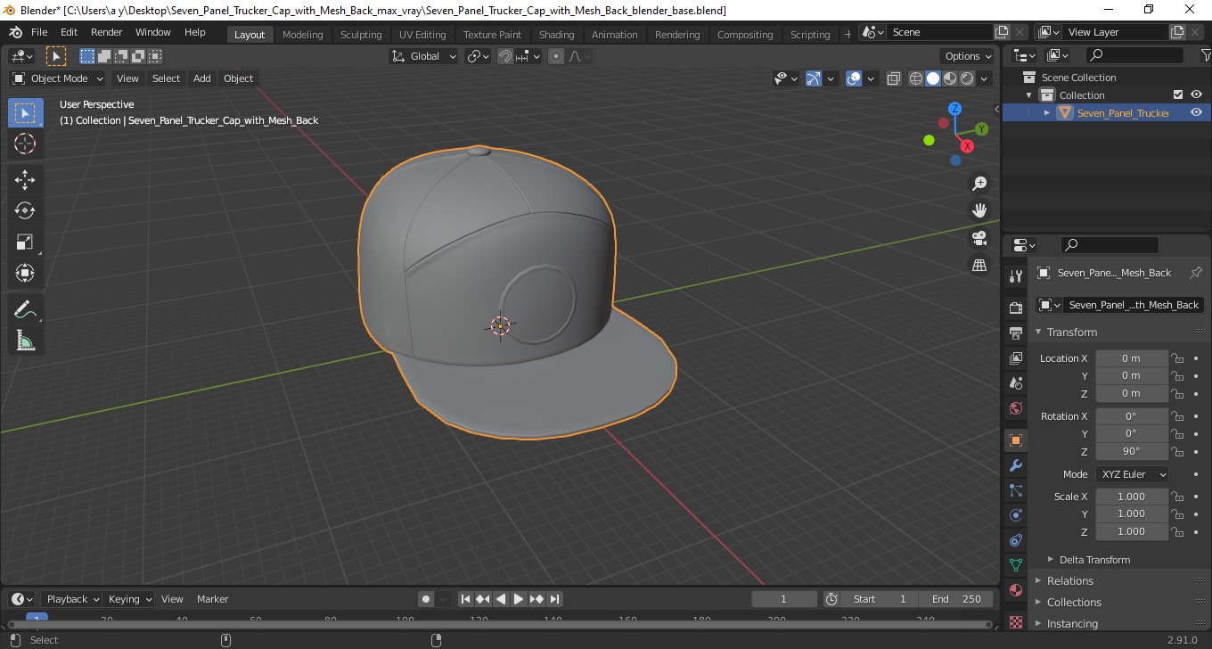Open the viewport Add menu
The image size is (1212, 649).
[202, 78]
